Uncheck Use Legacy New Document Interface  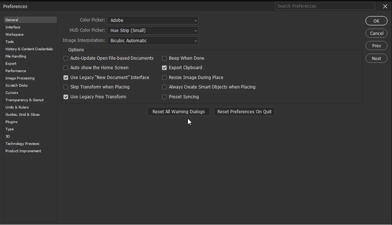(x=66, y=78)
